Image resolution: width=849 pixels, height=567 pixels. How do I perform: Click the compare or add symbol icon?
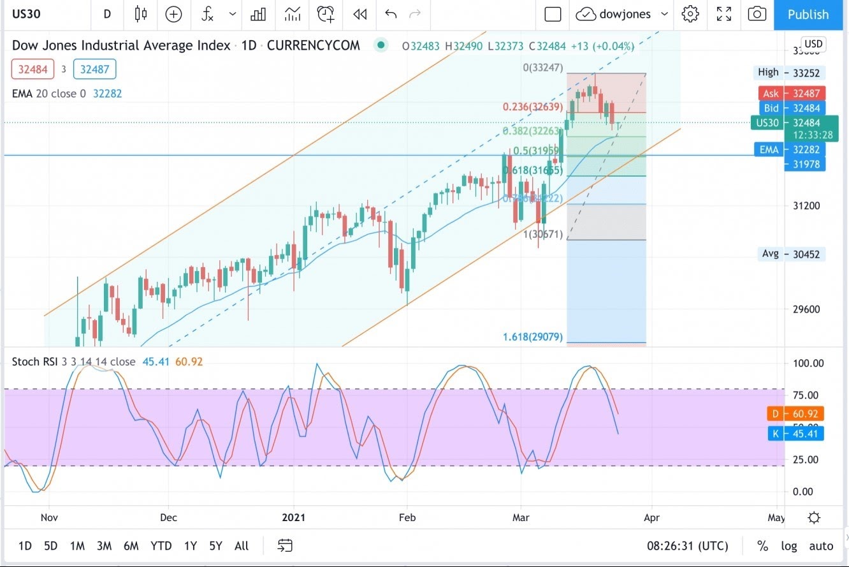coord(173,14)
